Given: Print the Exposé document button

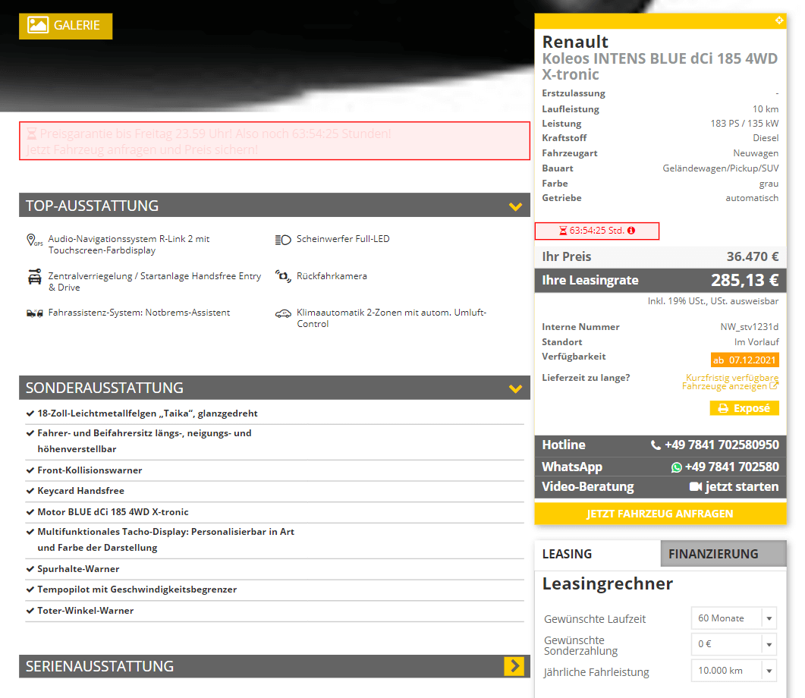Looking at the screenshot, I should pos(744,408).
